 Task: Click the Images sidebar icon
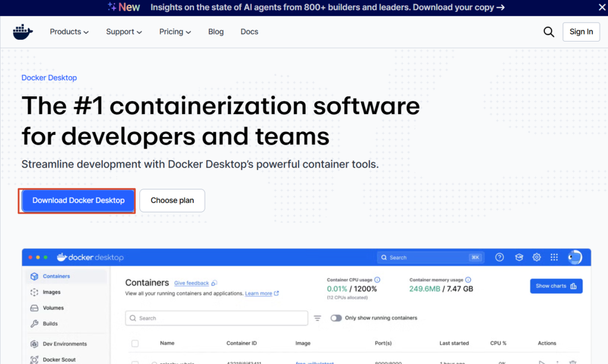pos(34,292)
